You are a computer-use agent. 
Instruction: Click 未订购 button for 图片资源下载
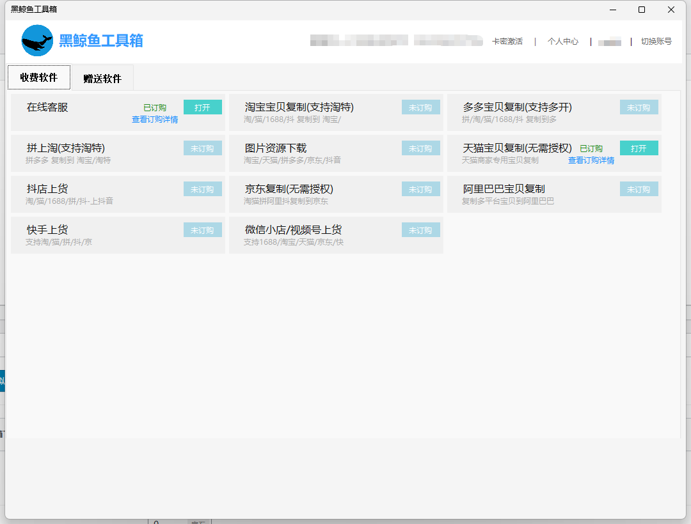[x=420, y=148]
